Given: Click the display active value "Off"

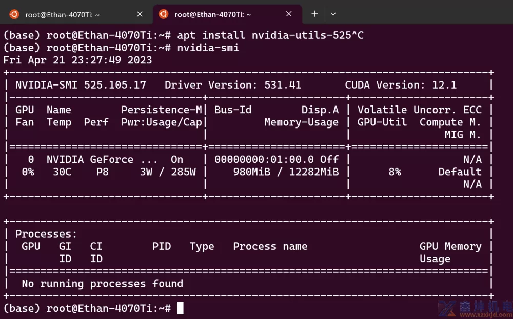Looking at the screenshot, I should pos(329,159).
